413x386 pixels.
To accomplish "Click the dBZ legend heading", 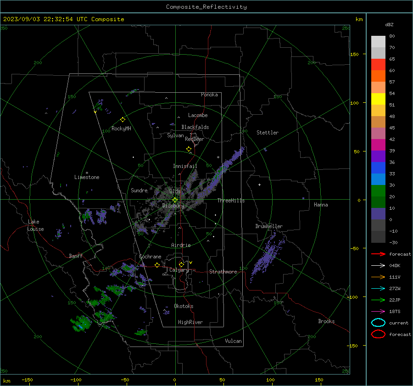I will pyautogui.click(x=389, y=24).
